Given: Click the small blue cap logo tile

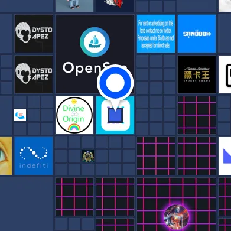Looking at the screenshot, I should 20,115.
